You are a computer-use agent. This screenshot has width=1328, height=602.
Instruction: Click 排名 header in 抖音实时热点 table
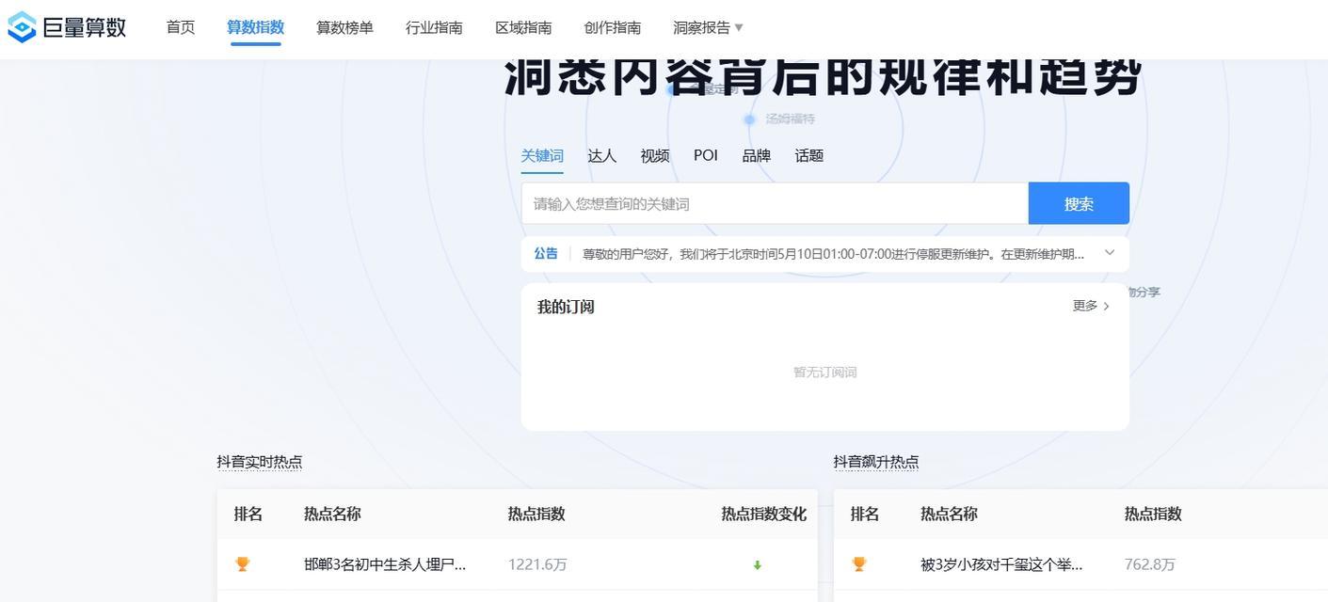click(x=248, y=514)
